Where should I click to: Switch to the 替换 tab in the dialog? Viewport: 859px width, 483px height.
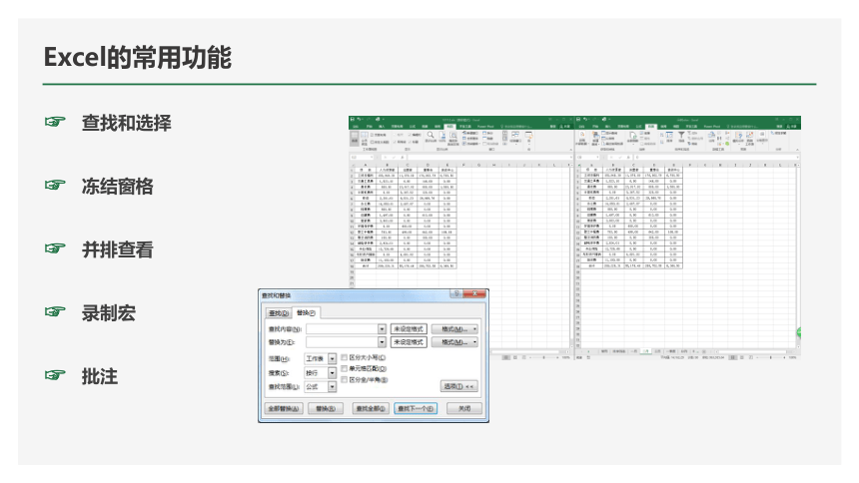(305, 312)
